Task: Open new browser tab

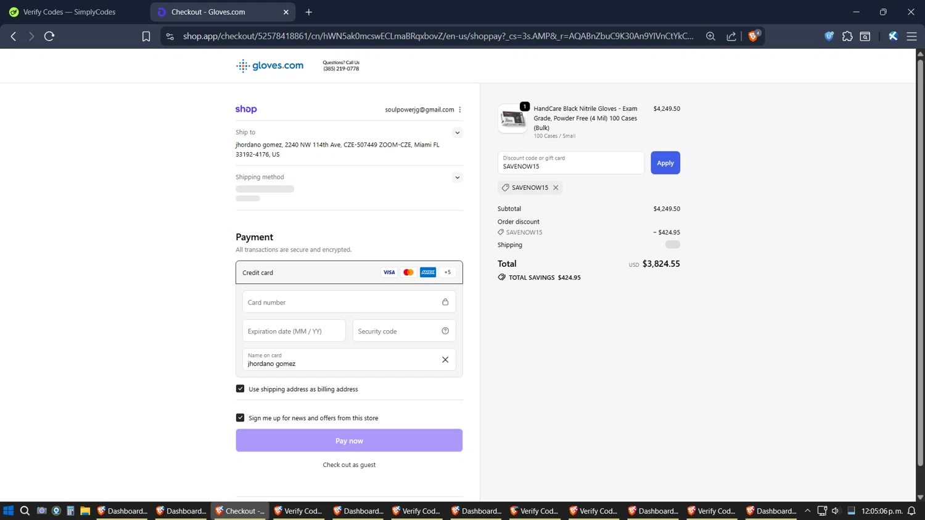Action: (x=309, y=12)
